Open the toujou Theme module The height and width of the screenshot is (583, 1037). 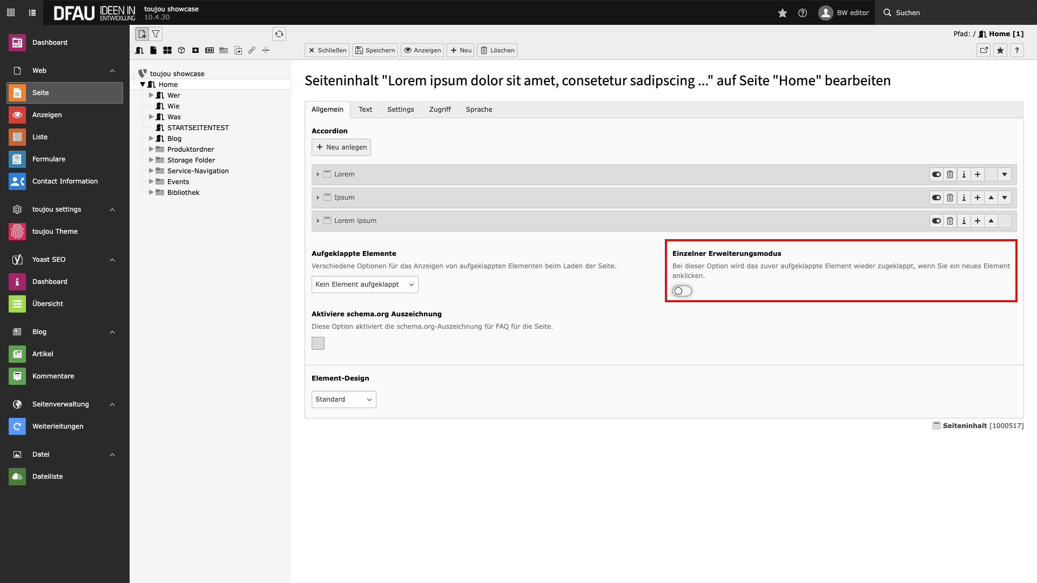pos(55,232)
